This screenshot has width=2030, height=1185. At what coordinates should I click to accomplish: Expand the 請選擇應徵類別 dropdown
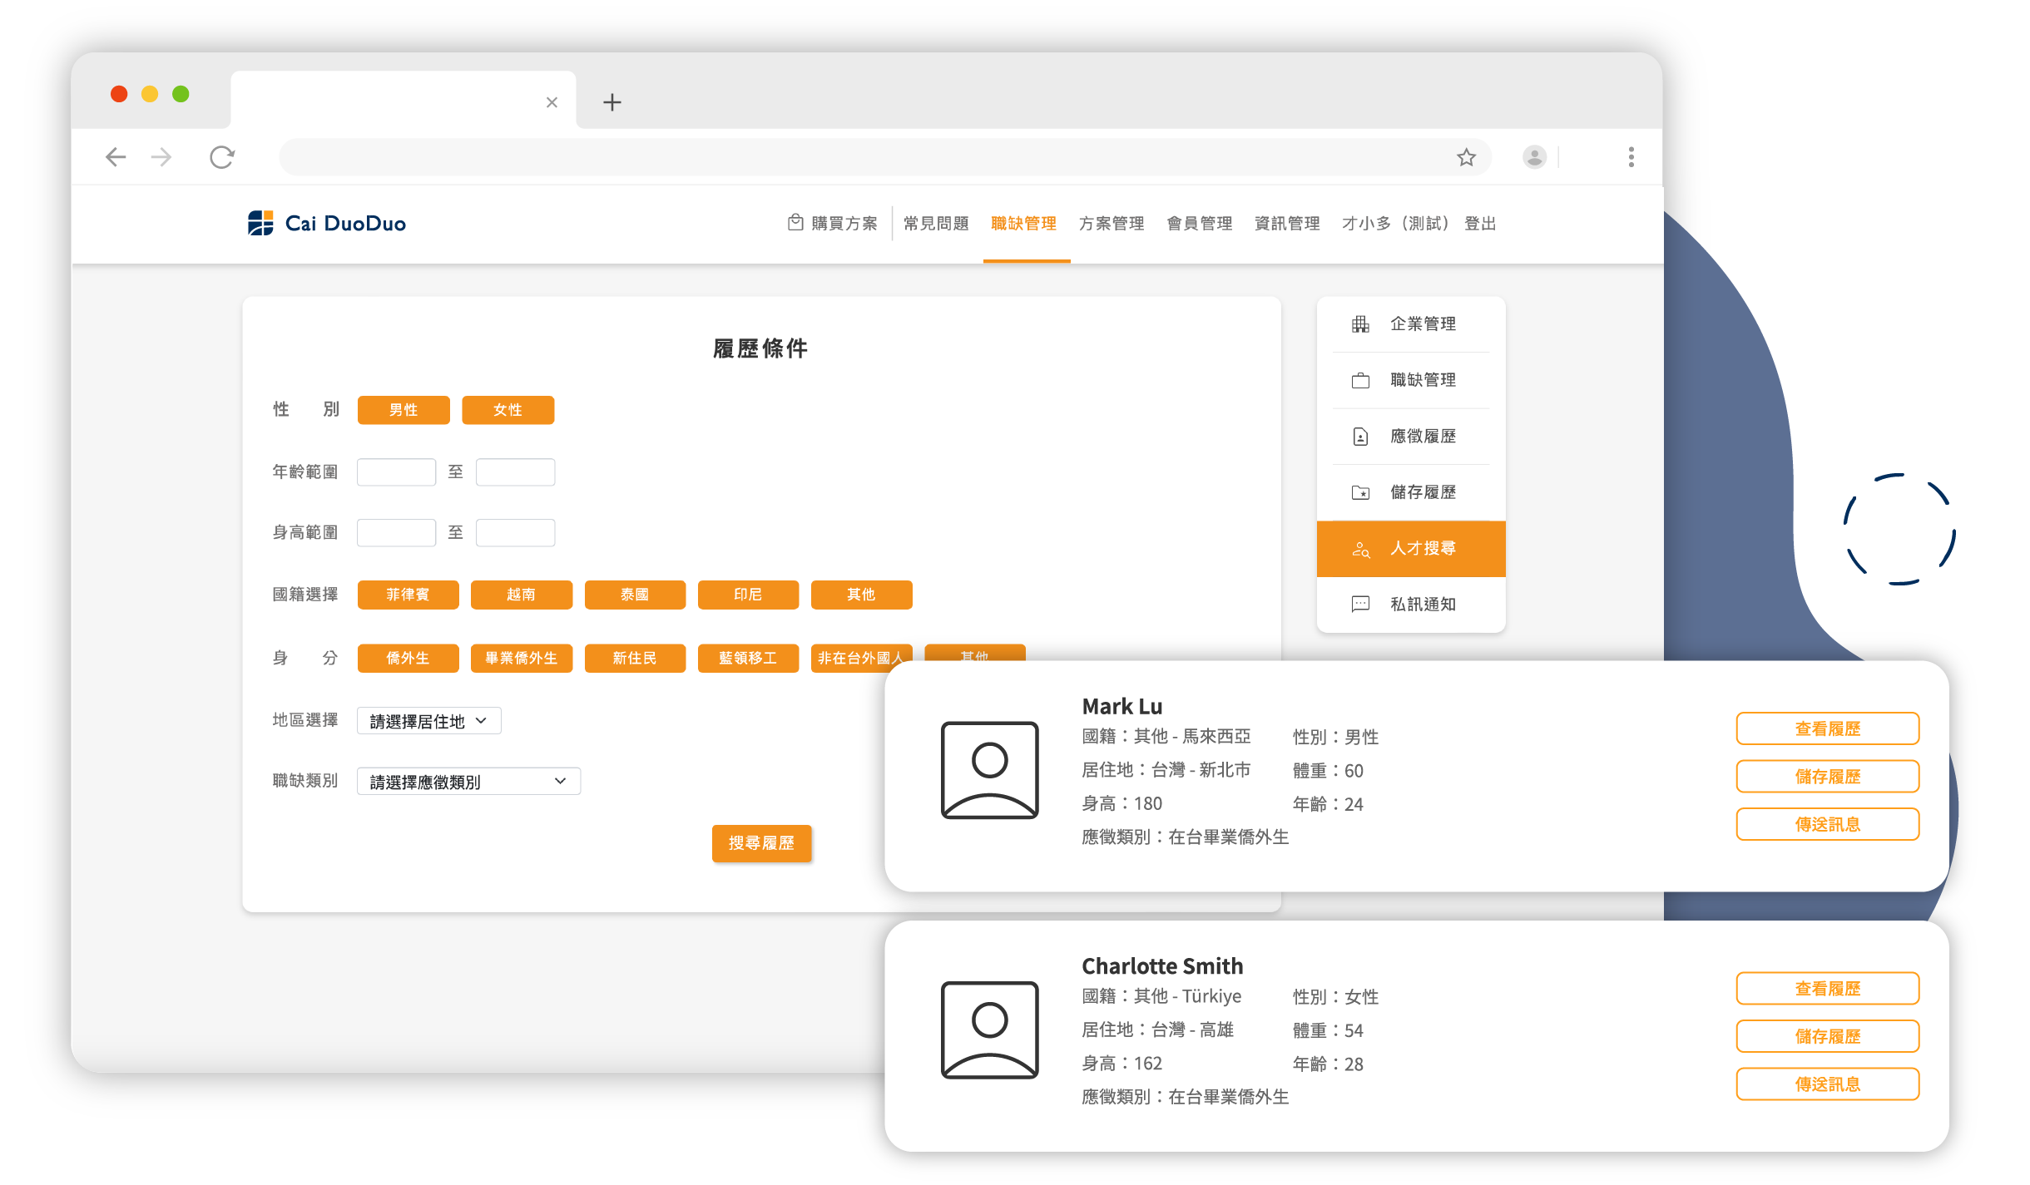coord(468,782)
